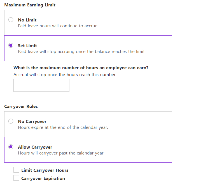The image size is (208, 186).
Task: Click the "Paid leave will stop accruing" description
Action: (x=81, y=52)
